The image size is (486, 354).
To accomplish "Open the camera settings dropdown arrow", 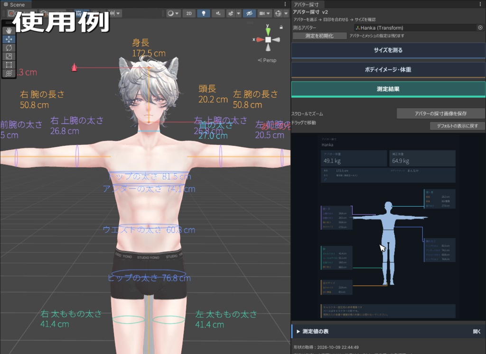I will [269, 14].
